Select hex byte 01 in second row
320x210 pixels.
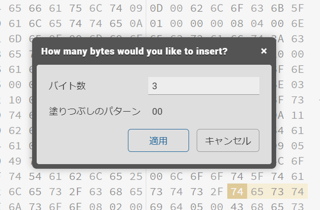point(156,23)
